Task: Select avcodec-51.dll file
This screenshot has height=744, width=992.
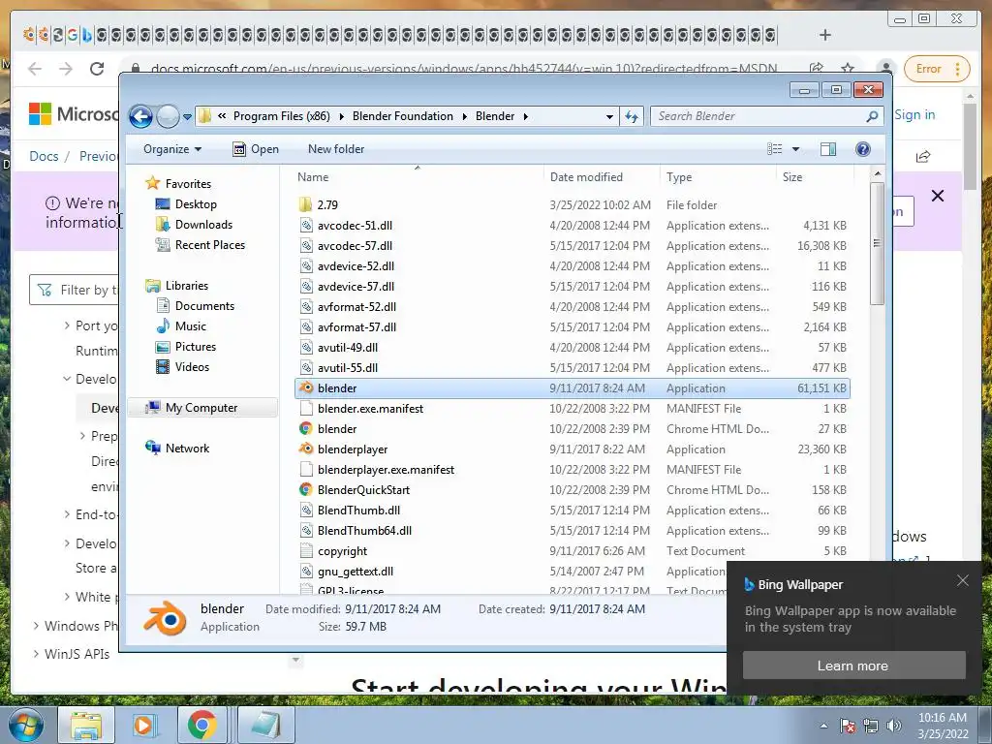Action: tap(355, 225)
